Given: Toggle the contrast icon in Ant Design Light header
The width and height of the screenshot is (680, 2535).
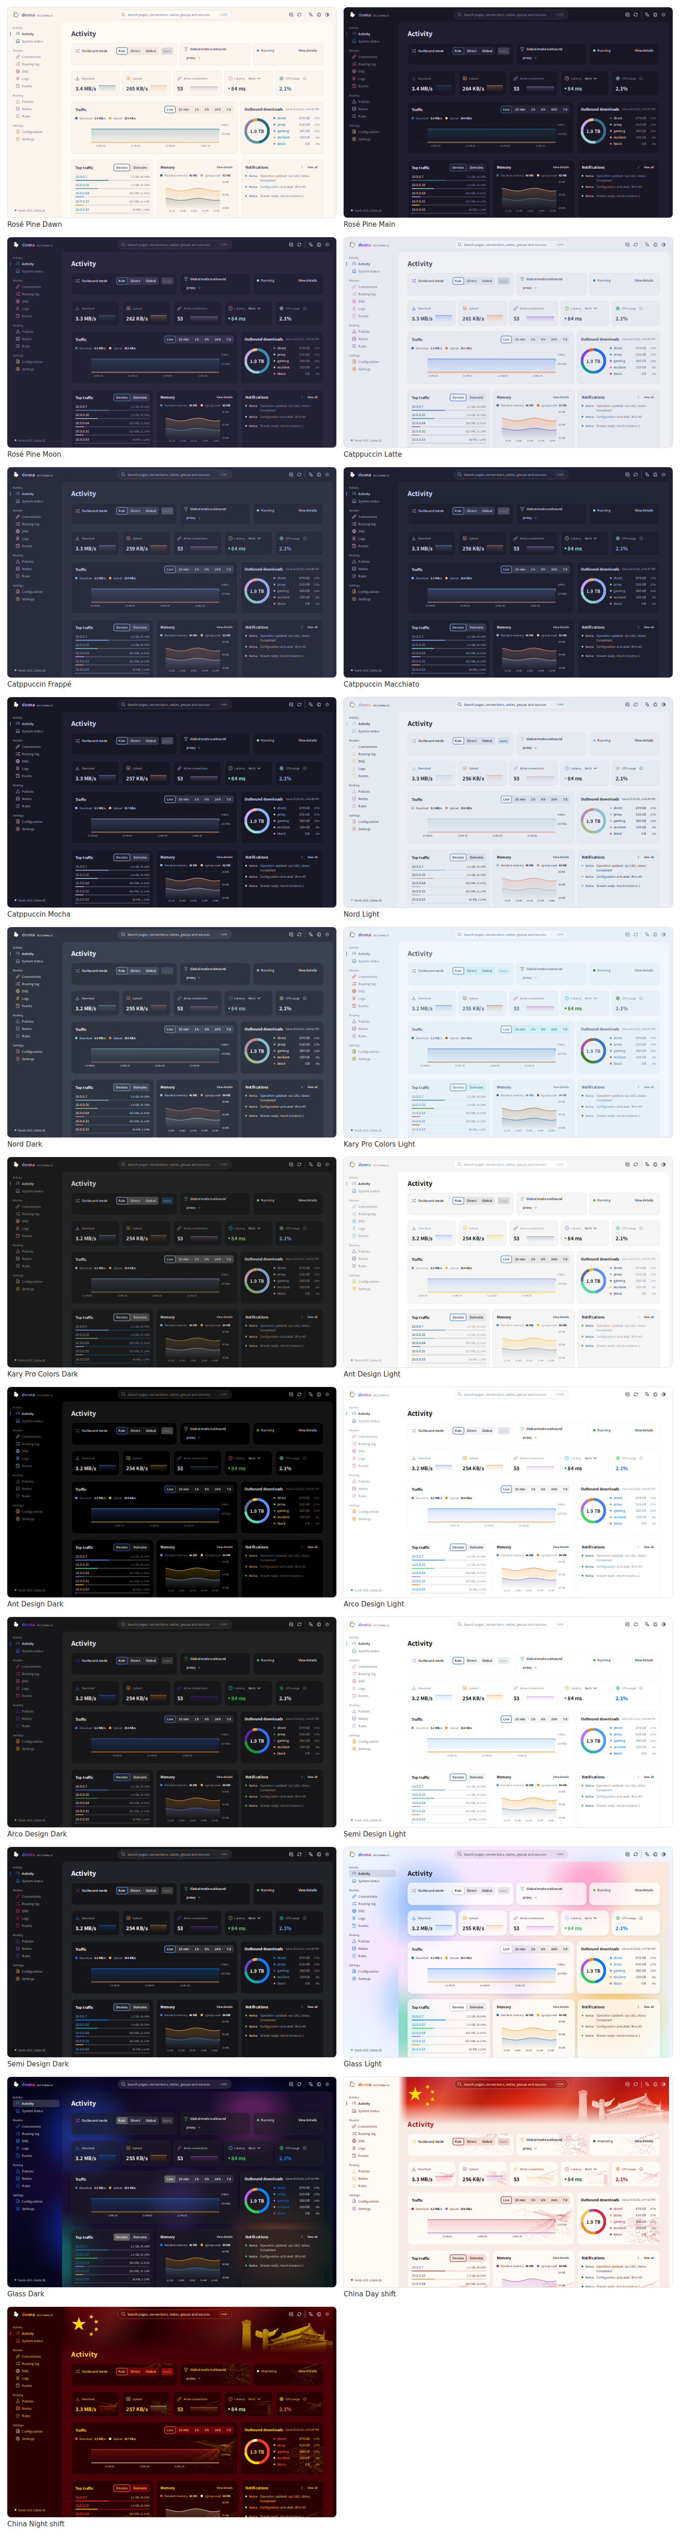Looking at the screenshot, I should click(664, 1164).
